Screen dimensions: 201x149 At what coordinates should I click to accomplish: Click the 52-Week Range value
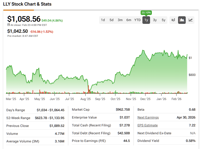click(x=50, y=118)
